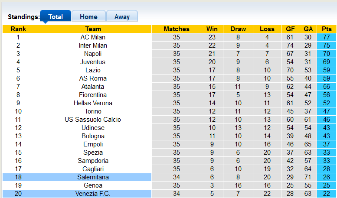Open the highlighted Salernitana row
337x198 pixels.
click(93, 177)
